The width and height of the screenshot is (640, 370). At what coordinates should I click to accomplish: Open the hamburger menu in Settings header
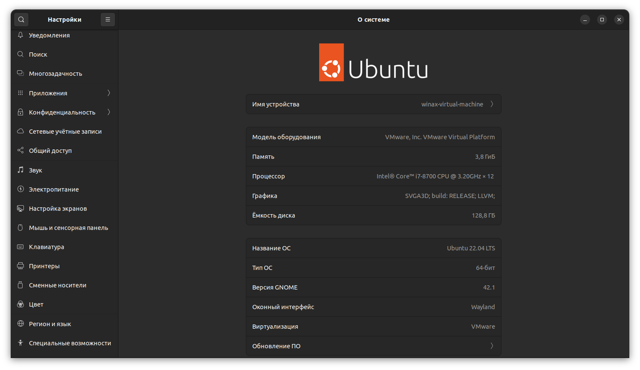[x=108, y=20]
